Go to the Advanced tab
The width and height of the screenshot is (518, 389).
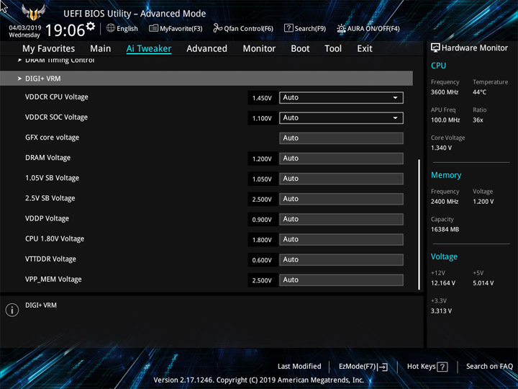206,49
